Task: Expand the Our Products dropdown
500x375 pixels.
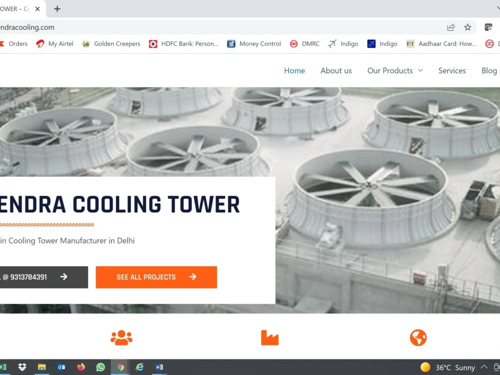Action: [x=395, y=71]
